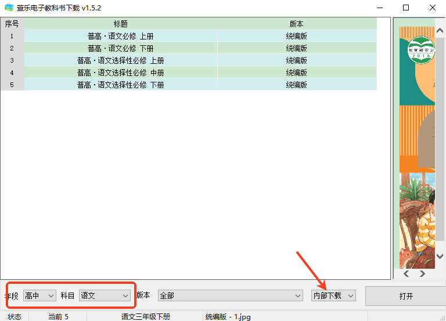
Task: Click 状态 label in status bar
Action: pos(15,317)
